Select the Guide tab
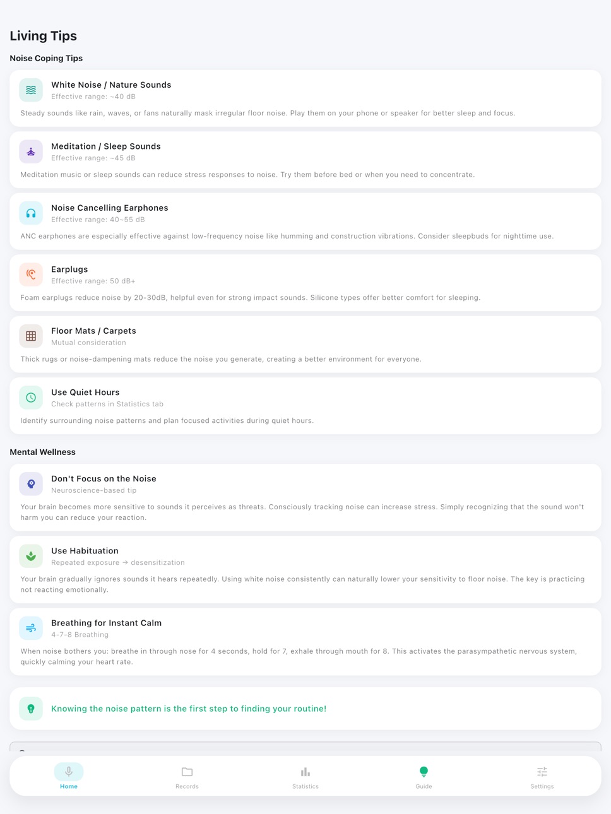Image resolution: width=611 pixels, height=814 pixels. tap(424, 776)
